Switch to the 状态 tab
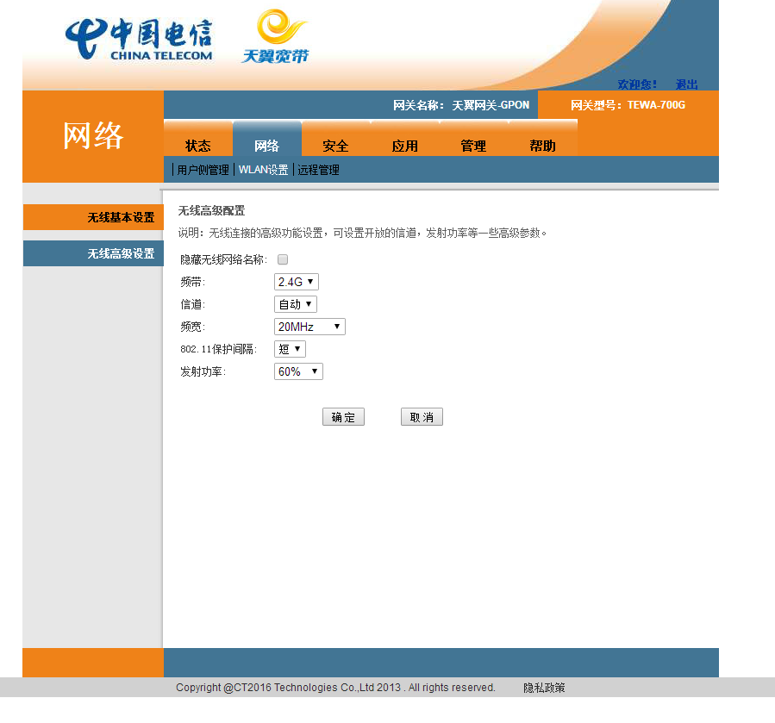Image resolution: width=775 pixels, height=723 pixels. [x=197, y=146]
